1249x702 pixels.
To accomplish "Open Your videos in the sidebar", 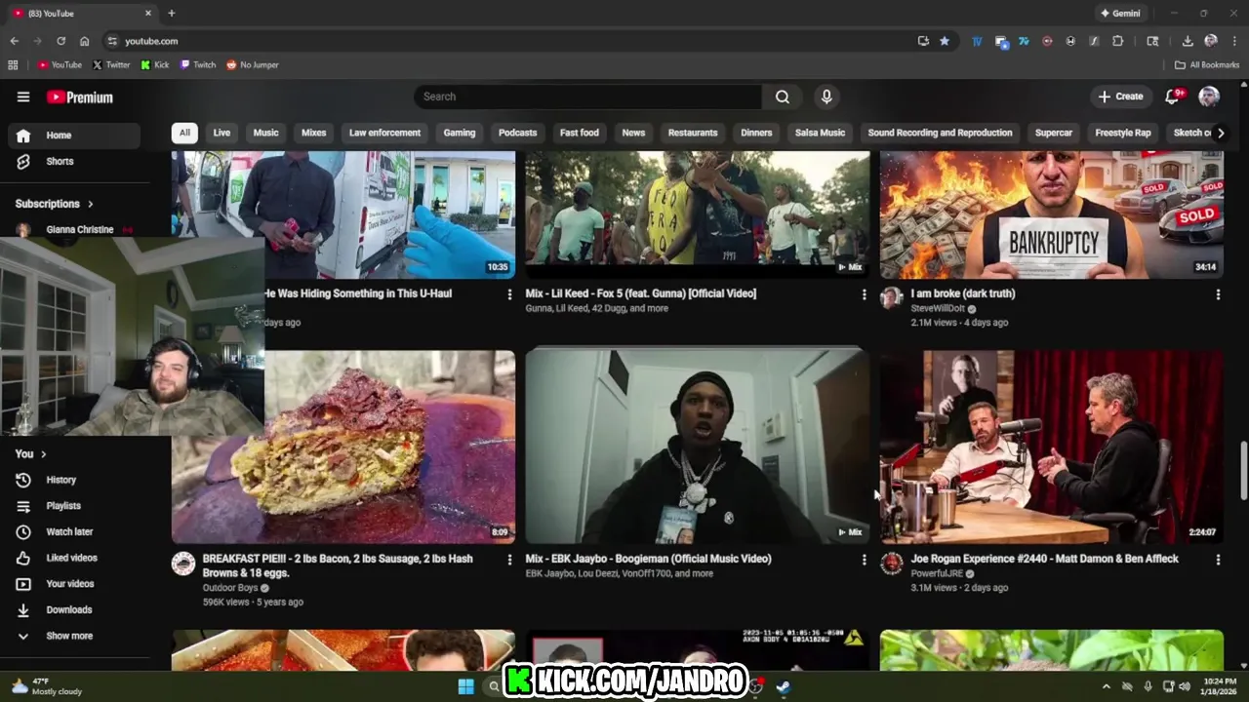I will 74,584.
